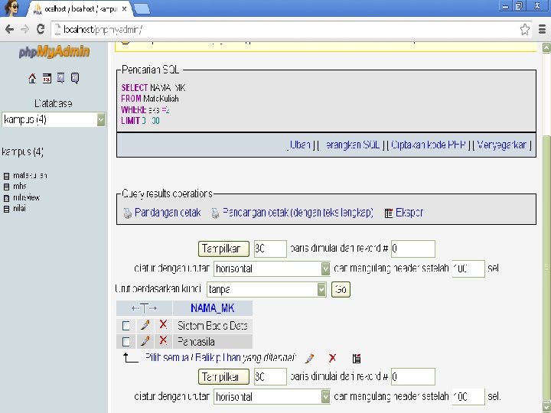The width and height of the screenshot is (551, 413).
Task: Click the Menyegarkan link
Action: [501, 145]
